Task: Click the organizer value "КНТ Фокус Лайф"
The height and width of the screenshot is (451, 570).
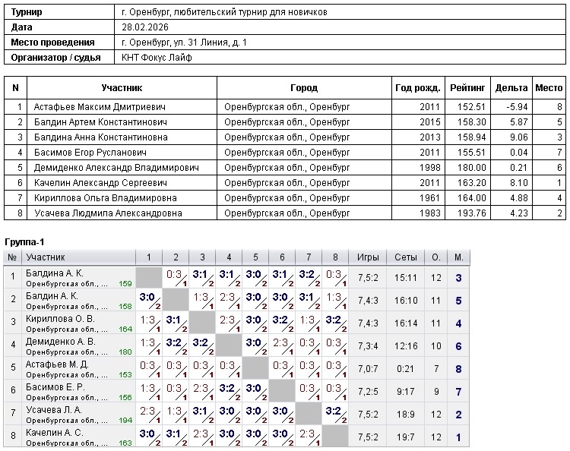Action: (x=157, y=57)
